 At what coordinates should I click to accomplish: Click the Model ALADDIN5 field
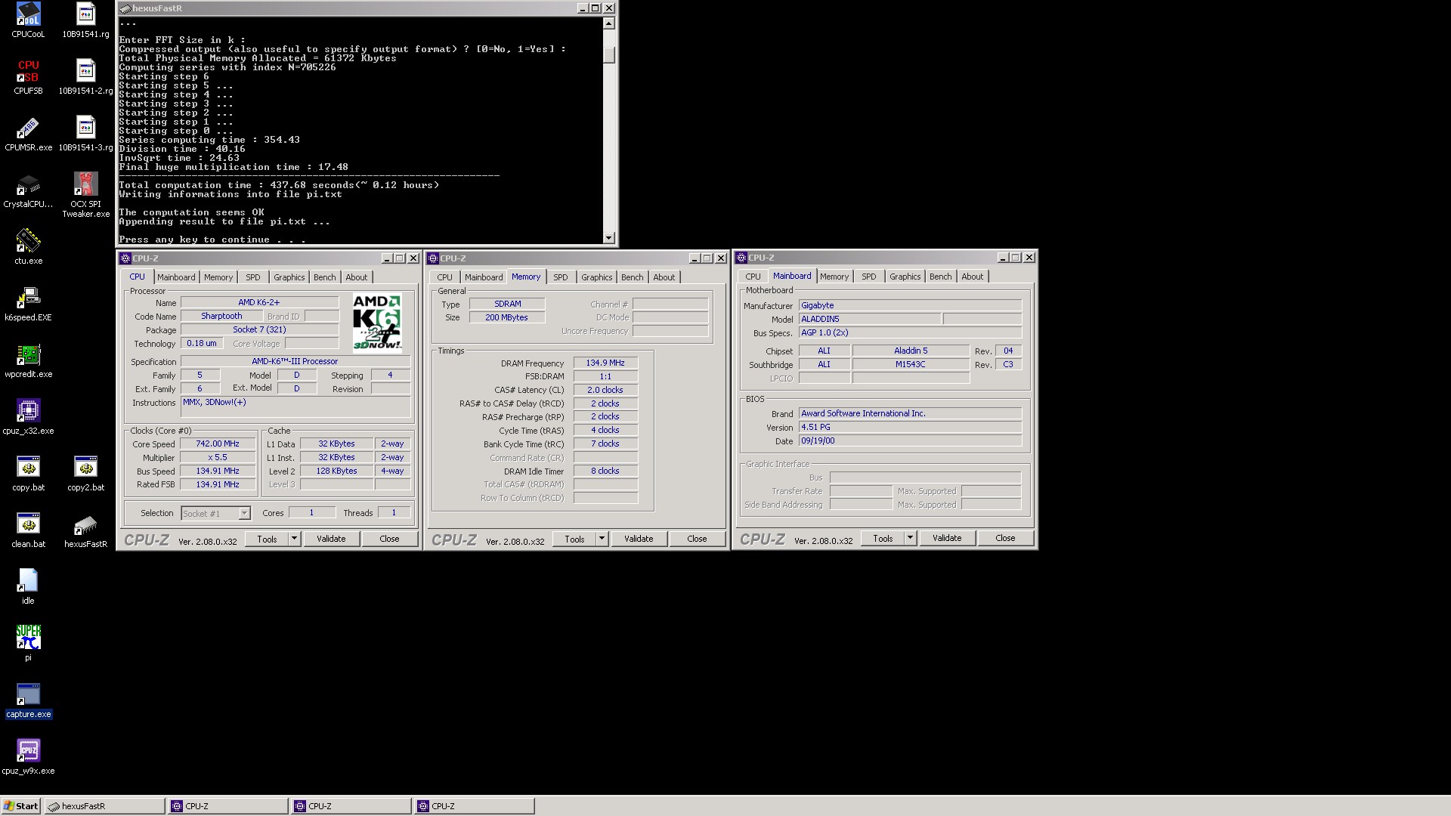point(870,320)
